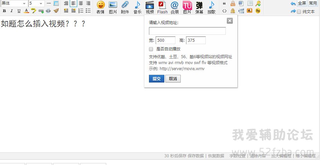
Task: Apply underline text formatting
Action: (x=19, y=11)
